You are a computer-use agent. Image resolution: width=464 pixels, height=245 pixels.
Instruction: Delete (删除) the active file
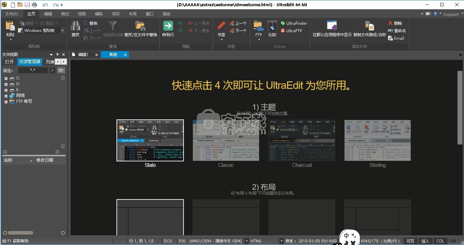395,23
